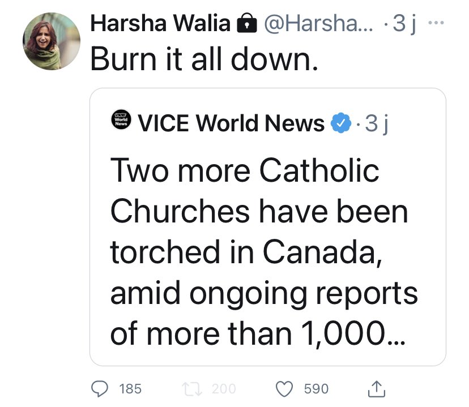Click the 185 replies count
The image size is (469, 407).
coord(131,389)
